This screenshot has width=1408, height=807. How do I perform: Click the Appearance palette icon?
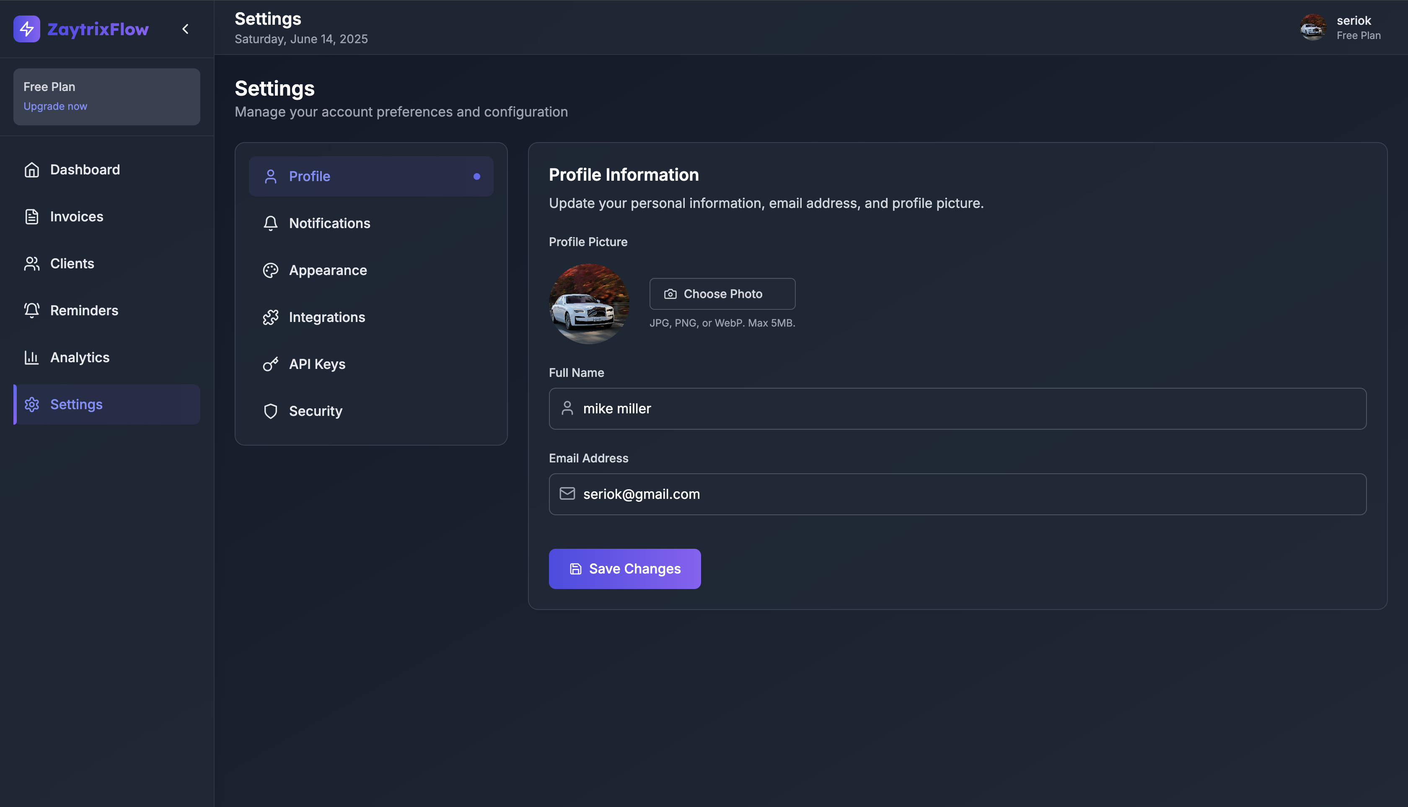pos(270,270)
